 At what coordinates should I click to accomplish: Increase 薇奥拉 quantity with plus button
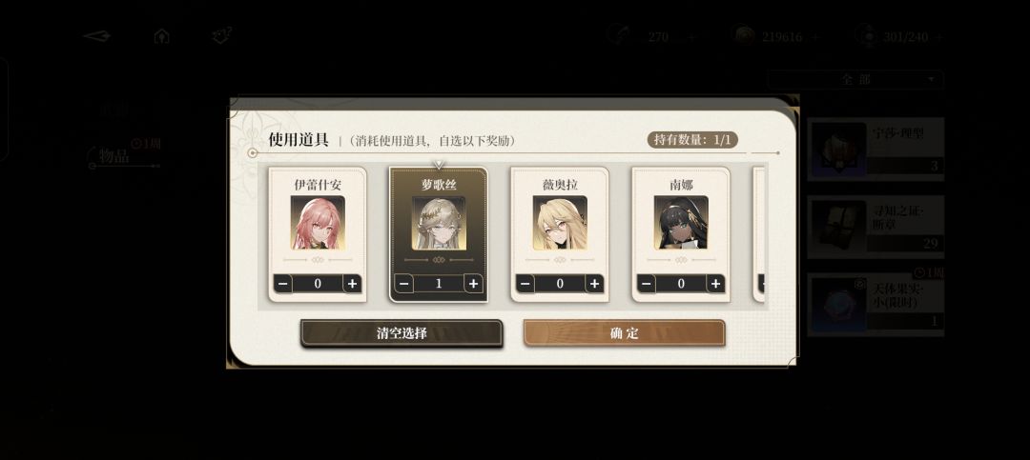594,284
